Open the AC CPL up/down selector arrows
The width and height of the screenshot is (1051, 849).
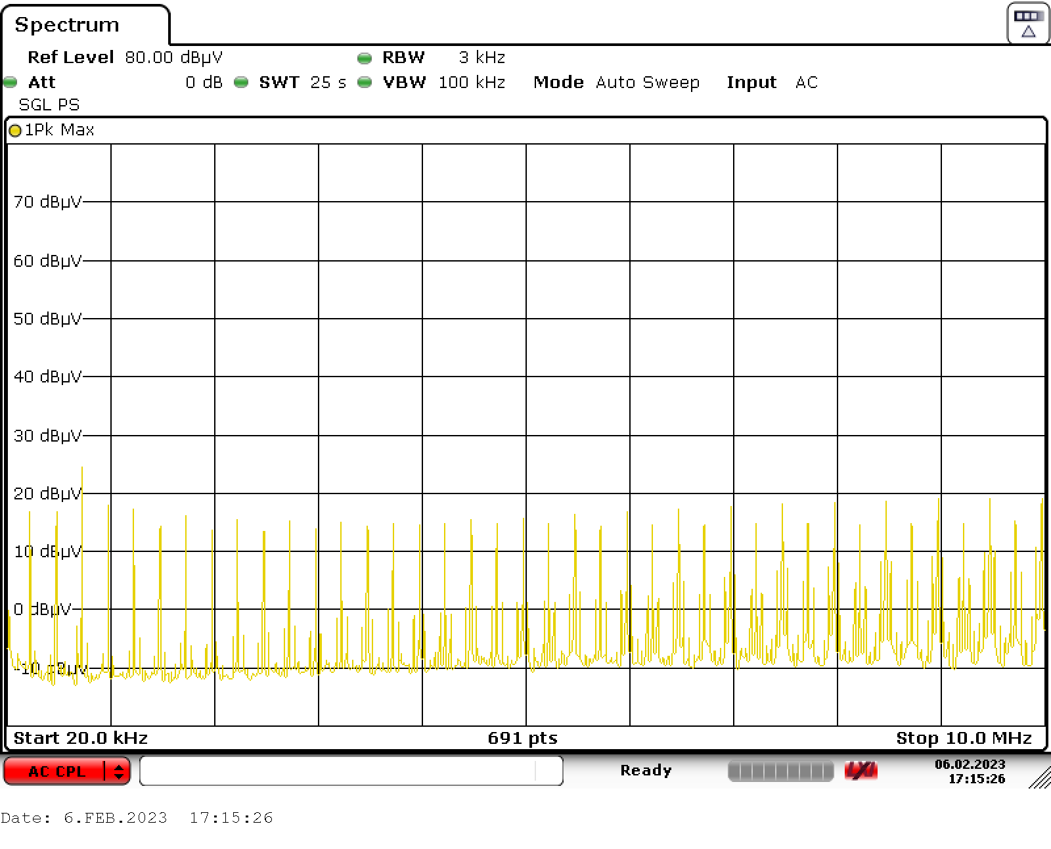pos(117,771)
